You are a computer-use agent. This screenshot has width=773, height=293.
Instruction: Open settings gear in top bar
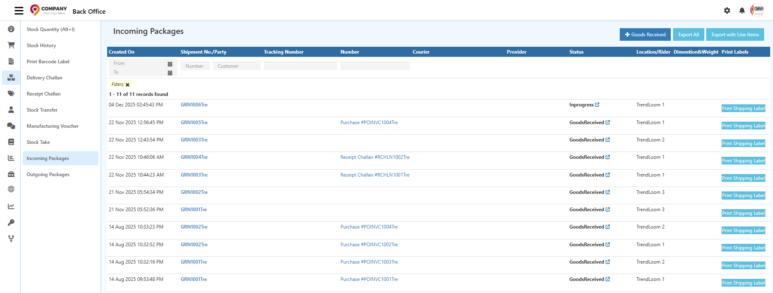727,10
